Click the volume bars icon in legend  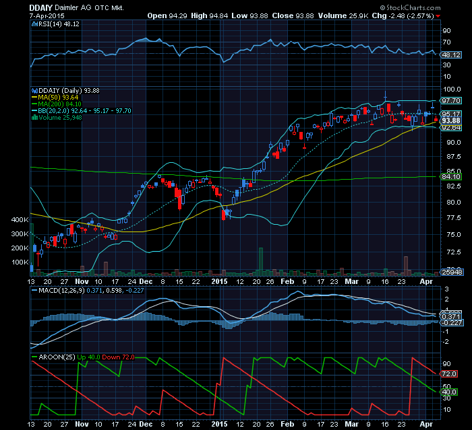coord(34,118)
